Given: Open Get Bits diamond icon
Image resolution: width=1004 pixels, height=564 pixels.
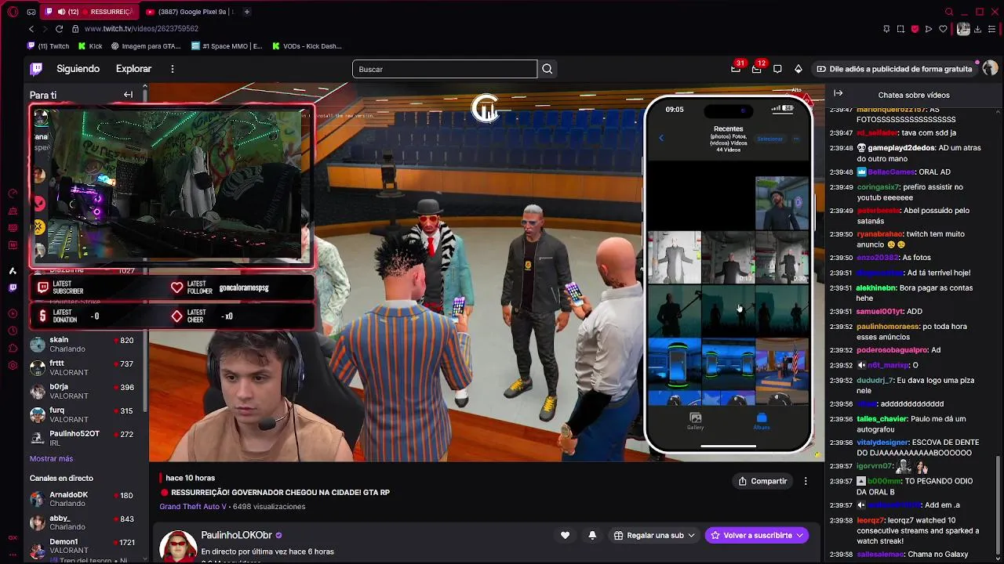Looking at the screenshot, I should click(x=798, y=69).
